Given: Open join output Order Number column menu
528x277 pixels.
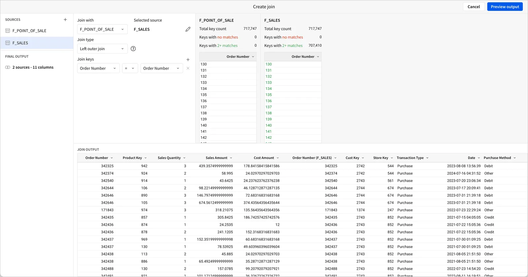Looking at the screenshot, I should 112,158.
